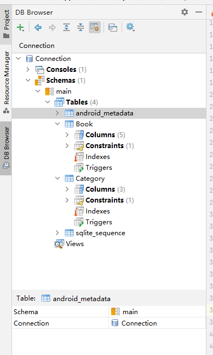Collapse the Schemas node

[x=28, y=80]
